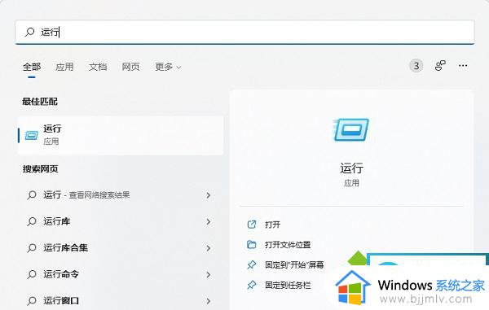489x310 pixels.
Task: Switch to the 应用 tab
Action: coord(64,67)
